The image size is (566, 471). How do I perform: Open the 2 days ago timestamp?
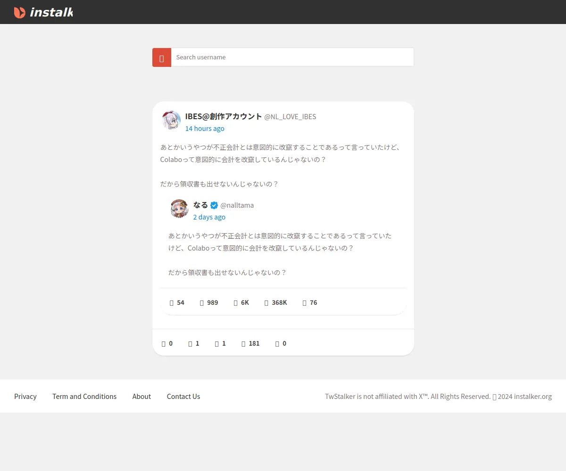[x=209, y=217]
